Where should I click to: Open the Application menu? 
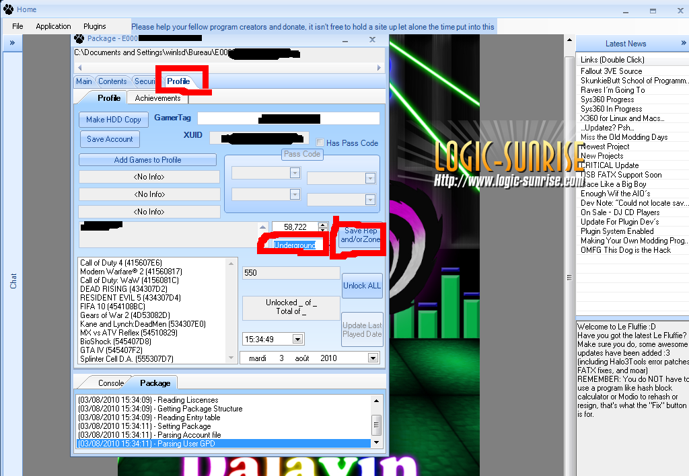click(53, 26)
